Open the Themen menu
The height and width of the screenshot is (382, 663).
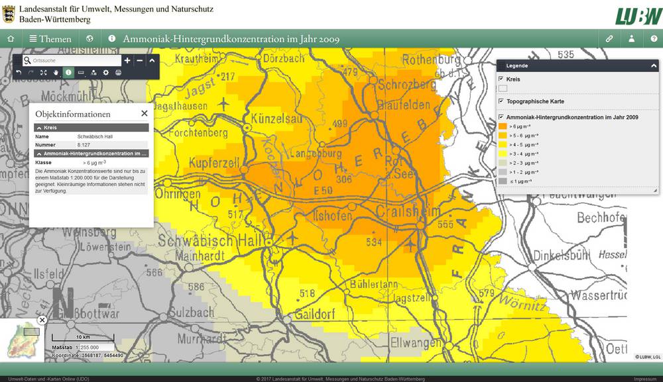50,38
